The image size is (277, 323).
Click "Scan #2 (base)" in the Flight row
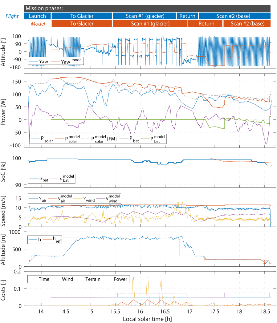coord(234,16)
